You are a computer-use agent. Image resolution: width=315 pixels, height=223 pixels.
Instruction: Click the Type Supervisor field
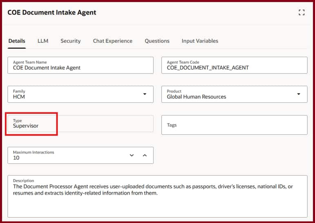tap(80, 124)
